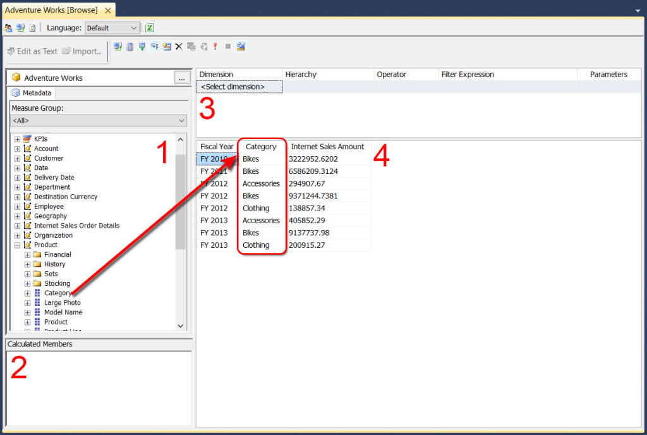Click the ellipsis button beside Adventure Works
647x435 pixels.
pos(182,78)
